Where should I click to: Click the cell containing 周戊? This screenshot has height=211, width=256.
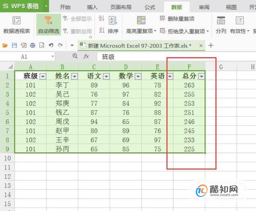(62, 122)
